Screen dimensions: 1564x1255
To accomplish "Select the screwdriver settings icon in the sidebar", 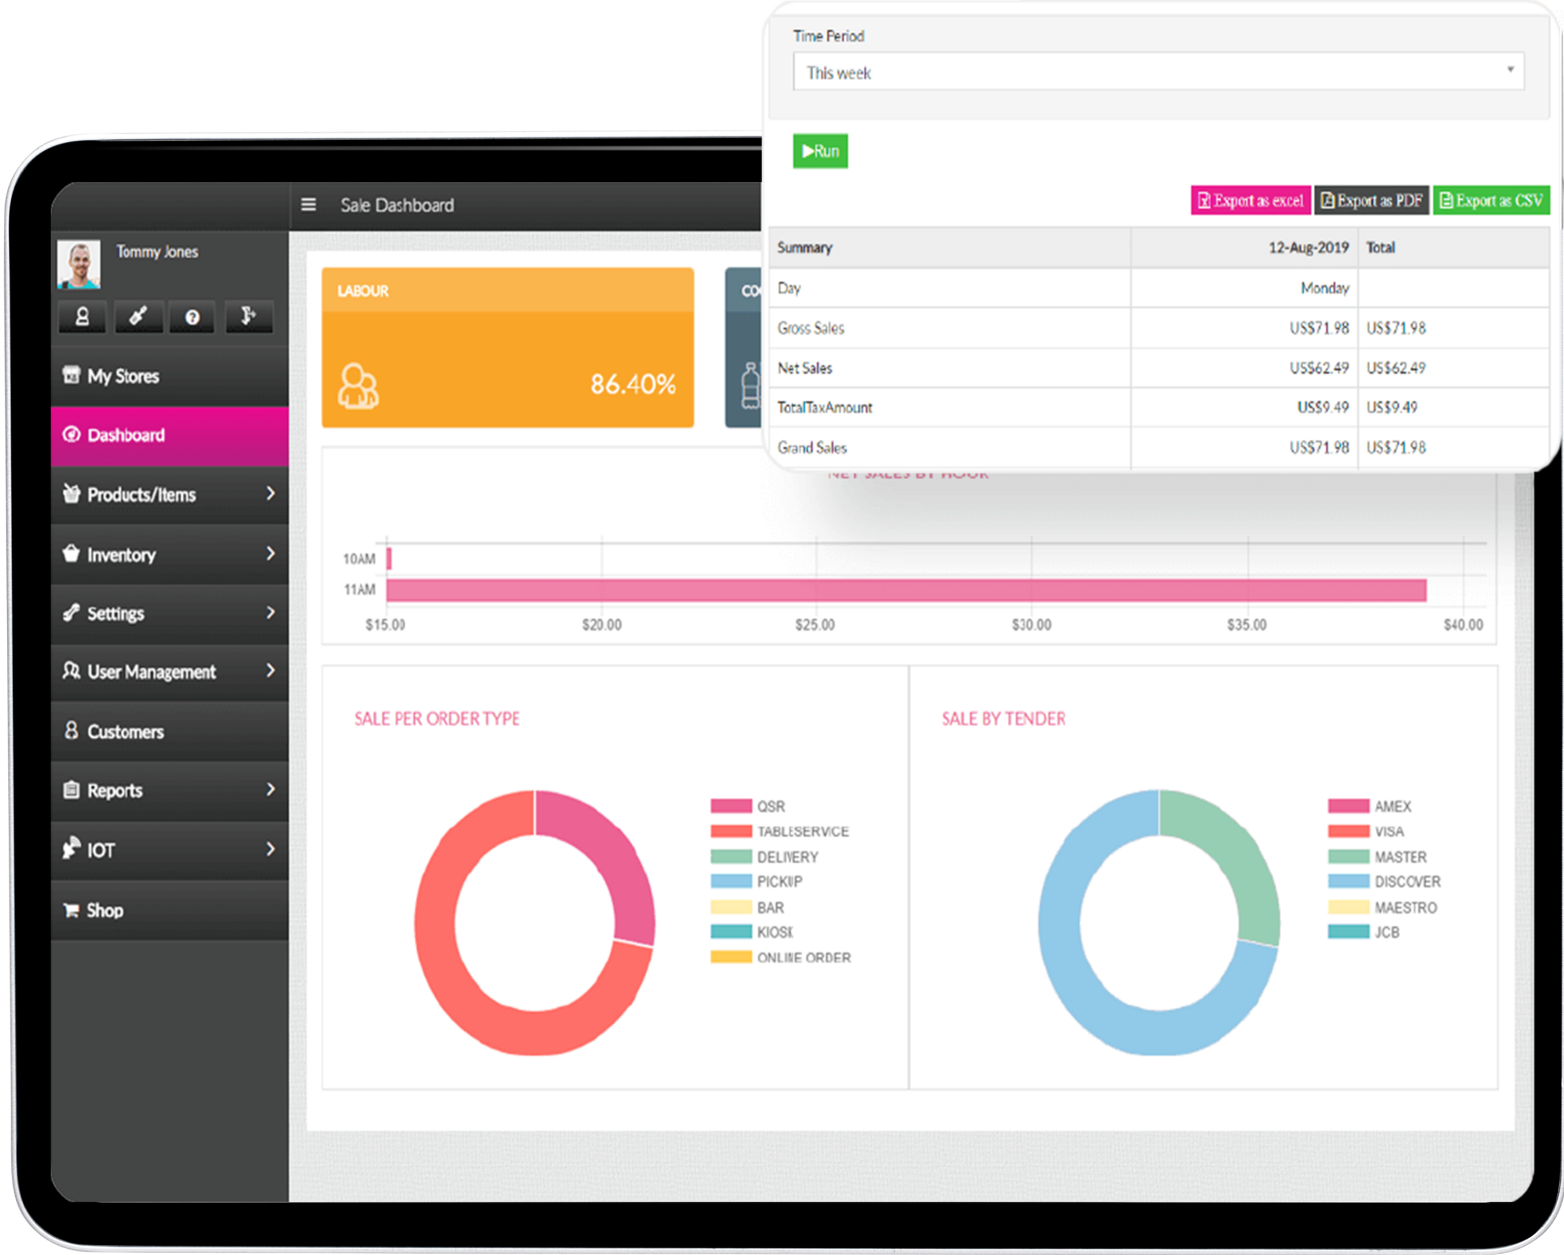I will [x=137, y=317].
